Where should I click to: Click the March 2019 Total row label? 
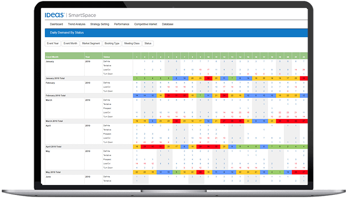tap(54, 121)
